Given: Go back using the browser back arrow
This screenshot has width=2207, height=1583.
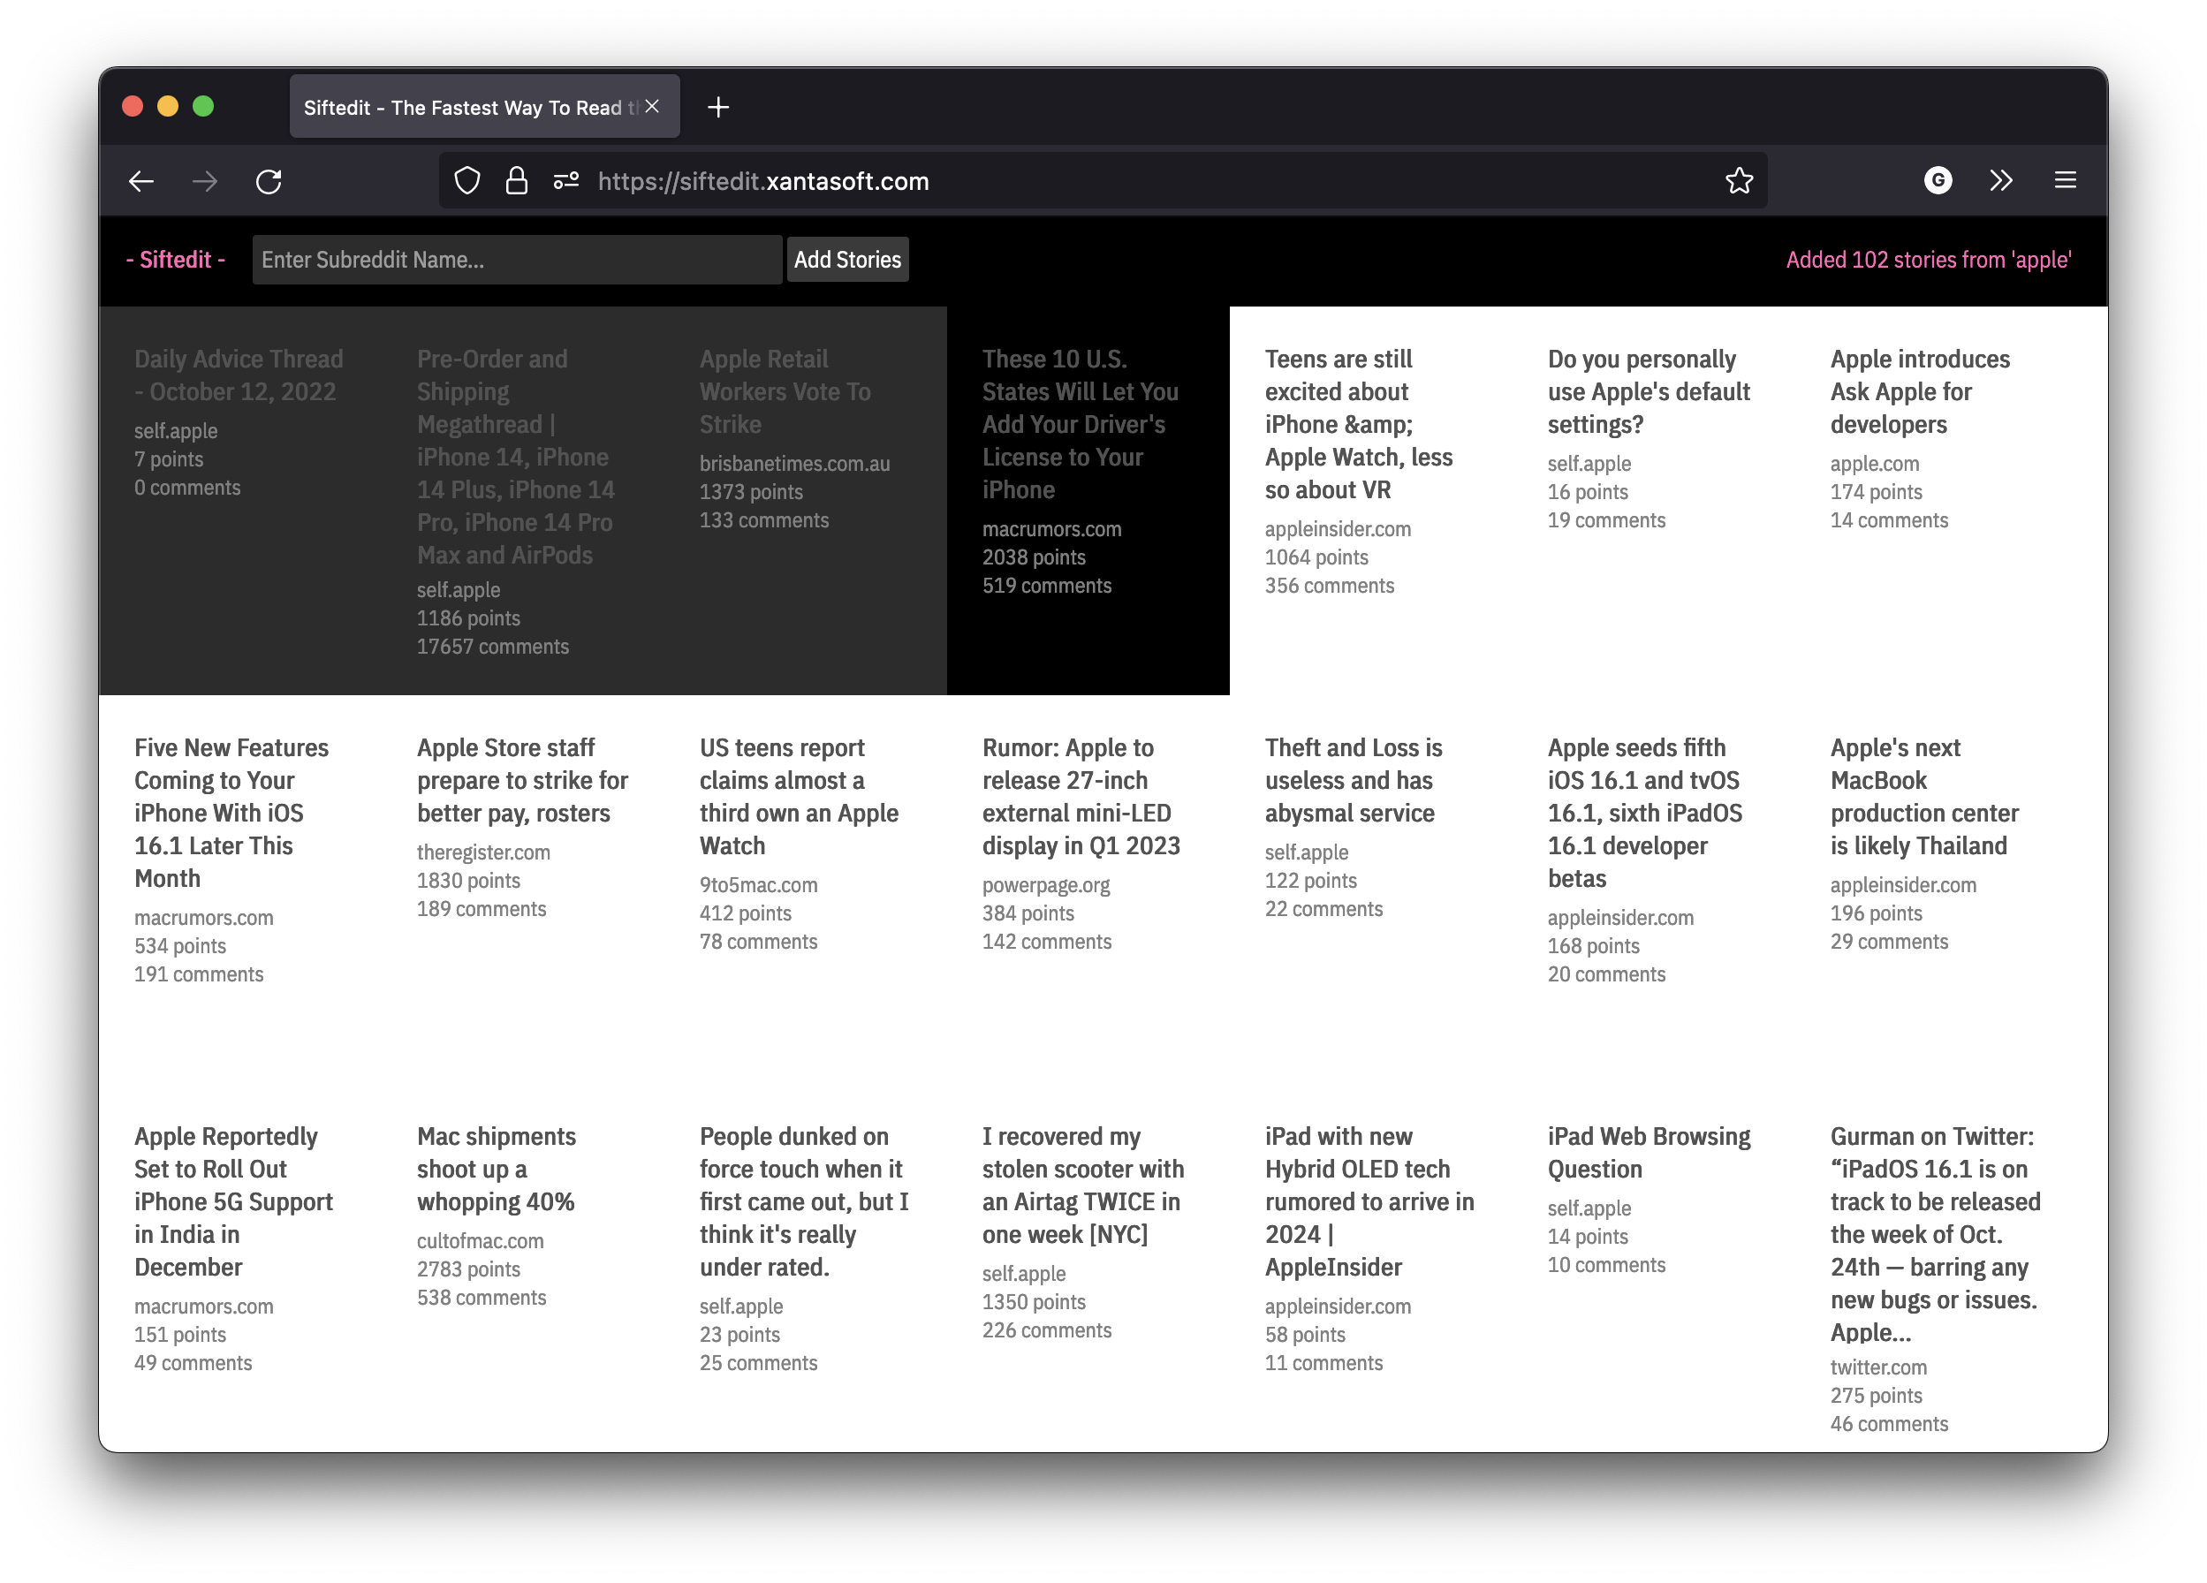Looking at the screenshot, I should tap(142, 181).
